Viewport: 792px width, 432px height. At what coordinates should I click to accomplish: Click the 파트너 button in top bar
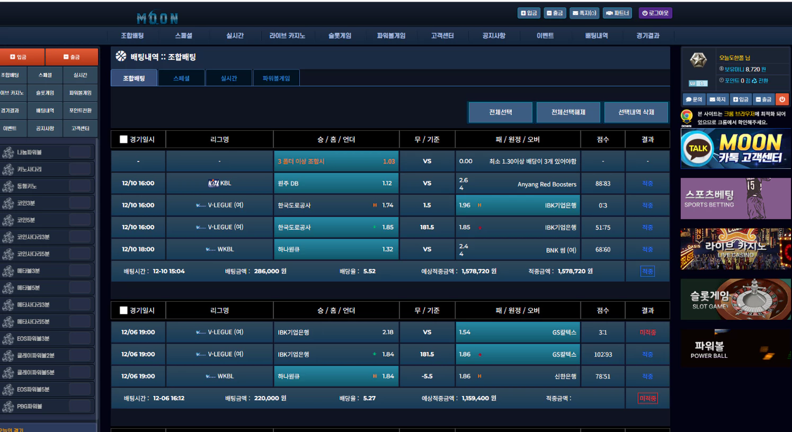(x=618, y=13)
